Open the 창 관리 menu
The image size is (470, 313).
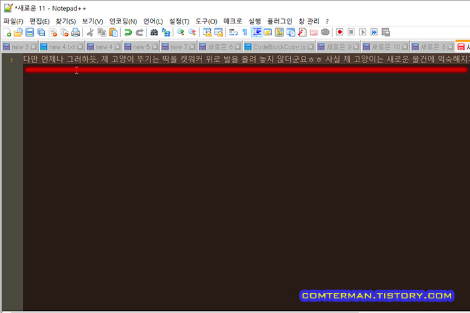309,21
